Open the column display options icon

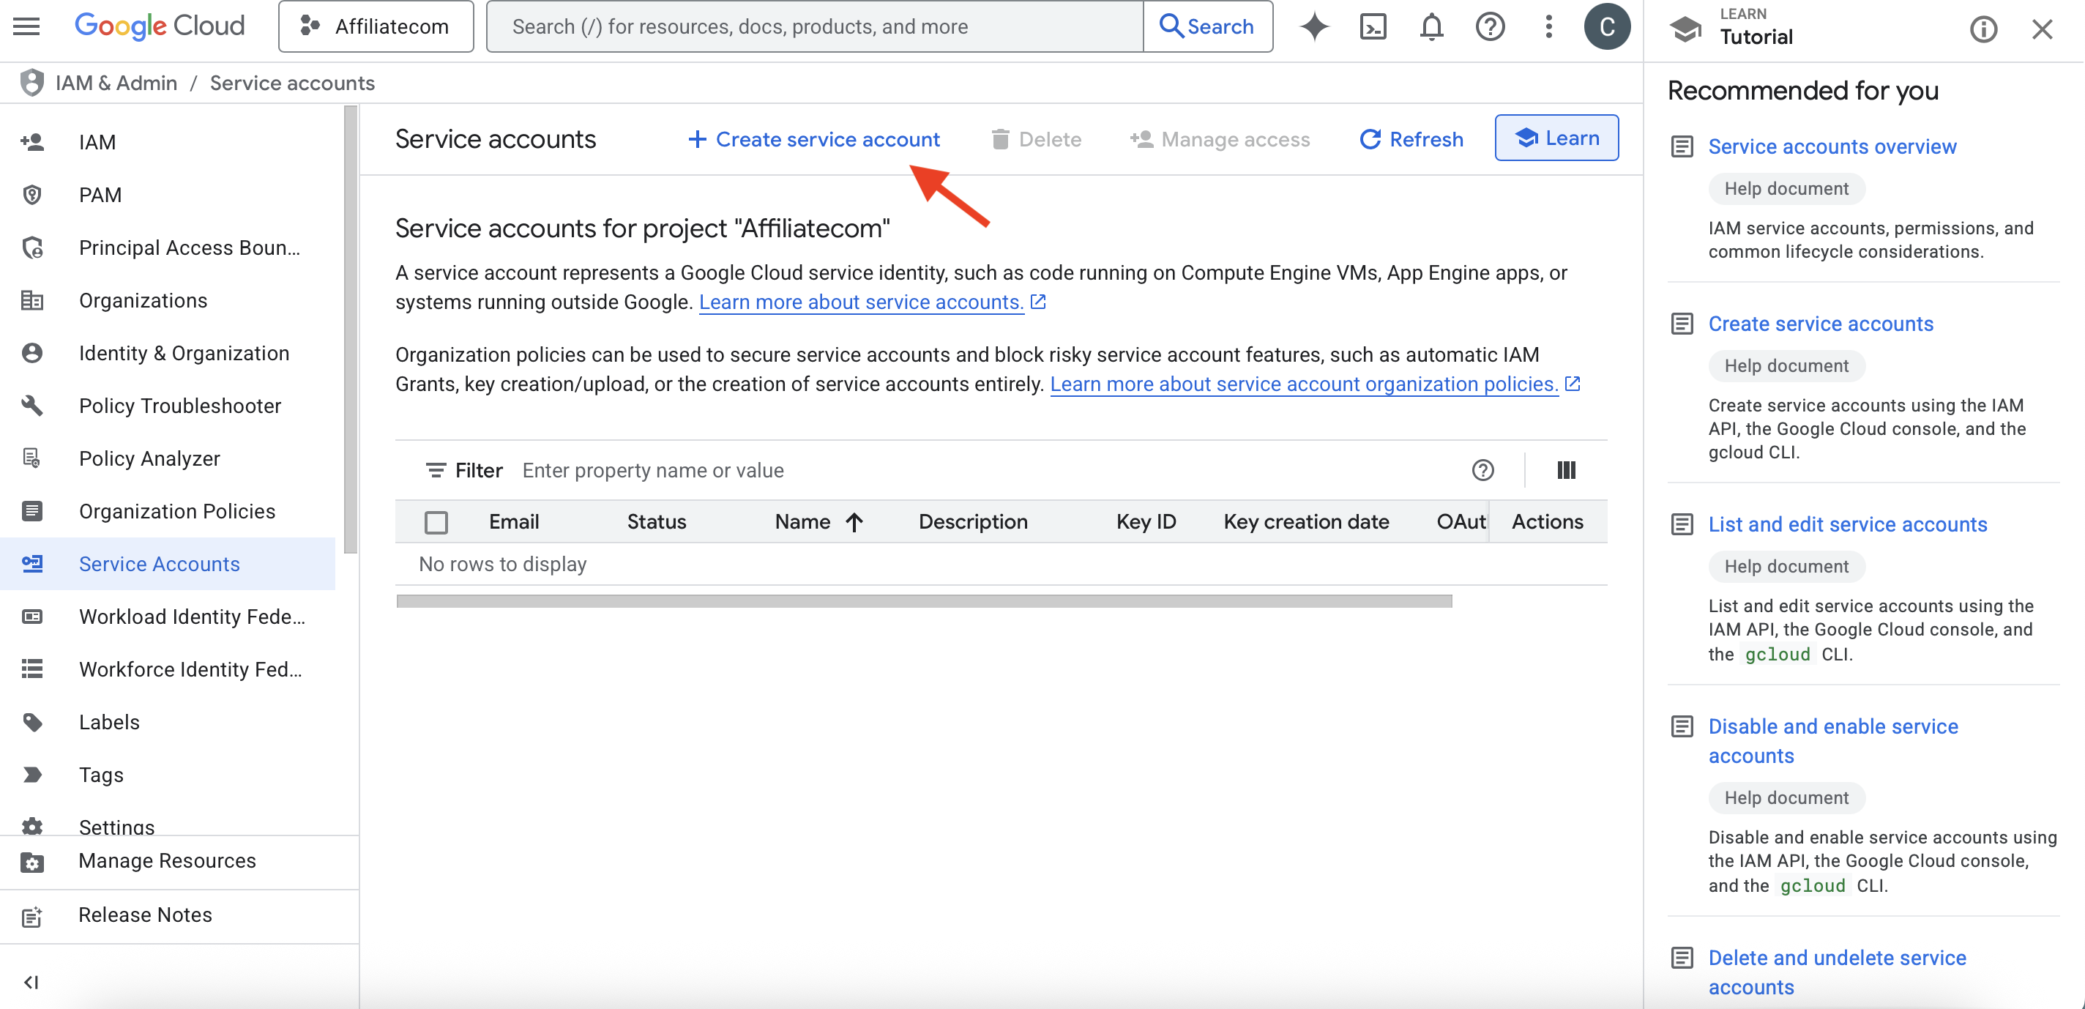pos(1566,471)
